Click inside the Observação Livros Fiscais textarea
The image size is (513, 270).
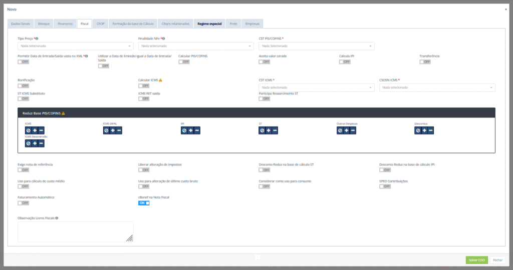pyautogui.click(x=75, y=232)
